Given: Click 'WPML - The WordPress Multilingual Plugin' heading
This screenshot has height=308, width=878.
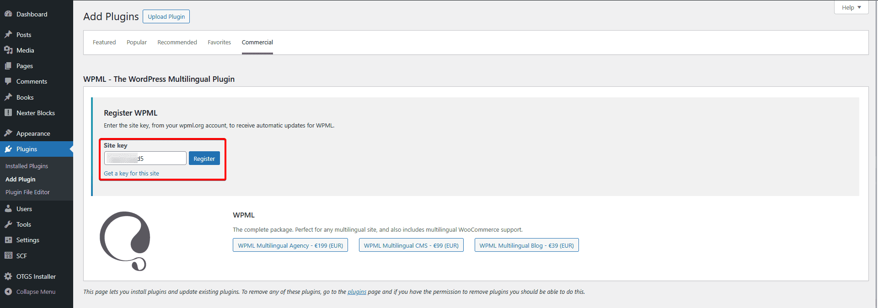Looking at the screenshot, I should [159, 79].
